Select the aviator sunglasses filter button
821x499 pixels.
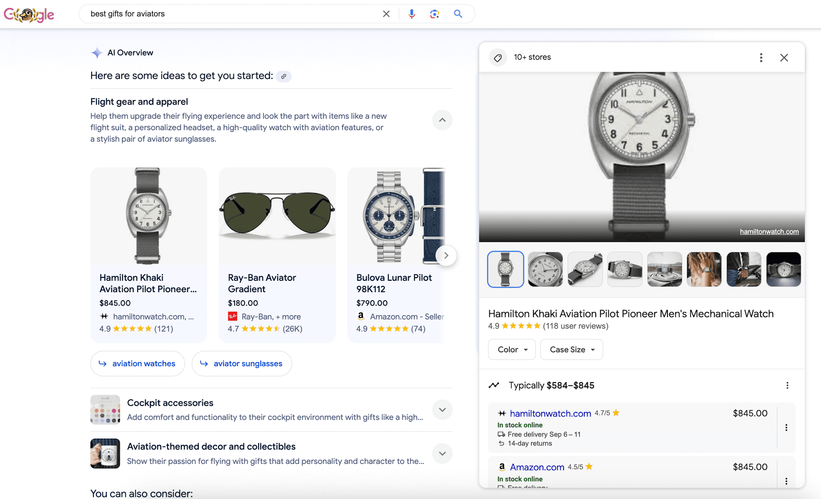pyautogui.click(x=240, y=363)
